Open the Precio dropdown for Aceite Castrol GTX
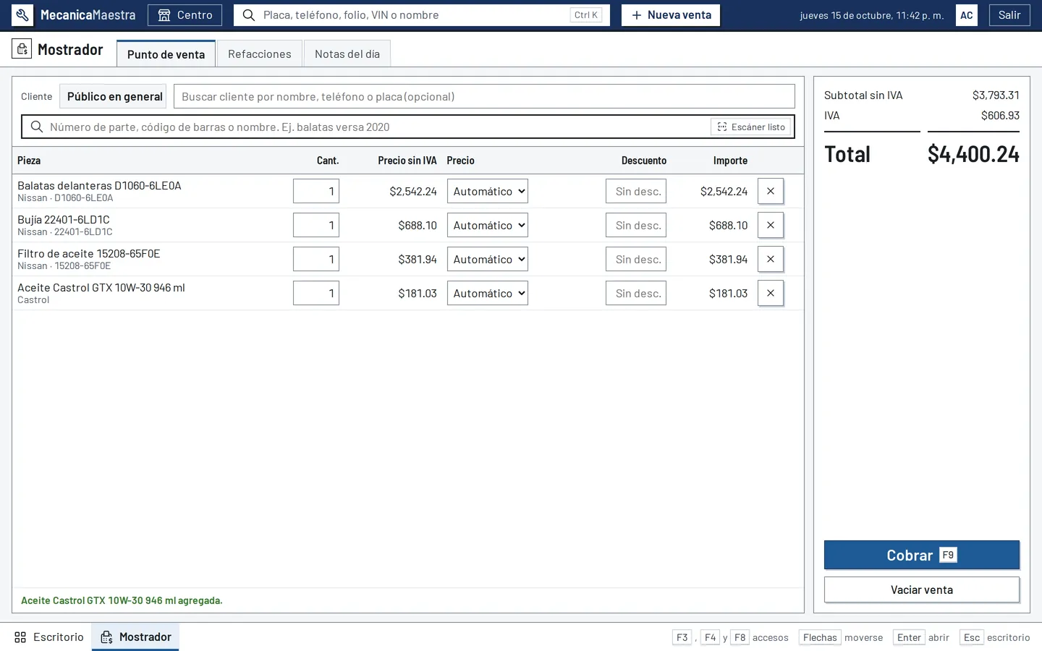This screenshot has width=1042, height=651. (488, 293)
